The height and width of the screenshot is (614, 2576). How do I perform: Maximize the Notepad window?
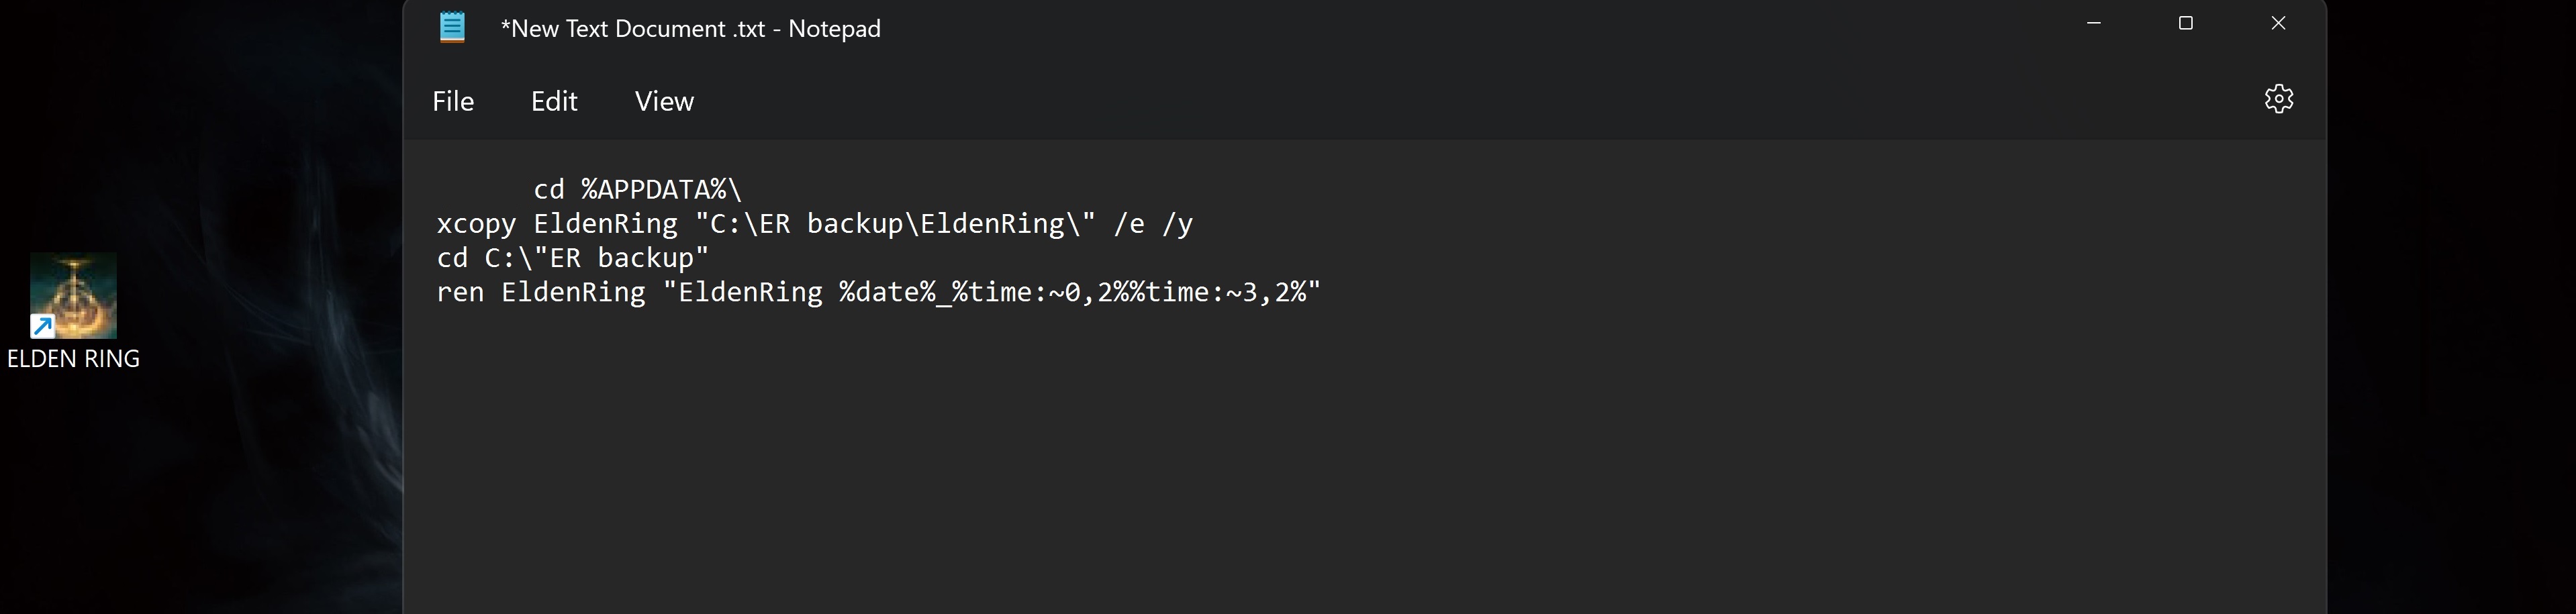coord(2186,23)
